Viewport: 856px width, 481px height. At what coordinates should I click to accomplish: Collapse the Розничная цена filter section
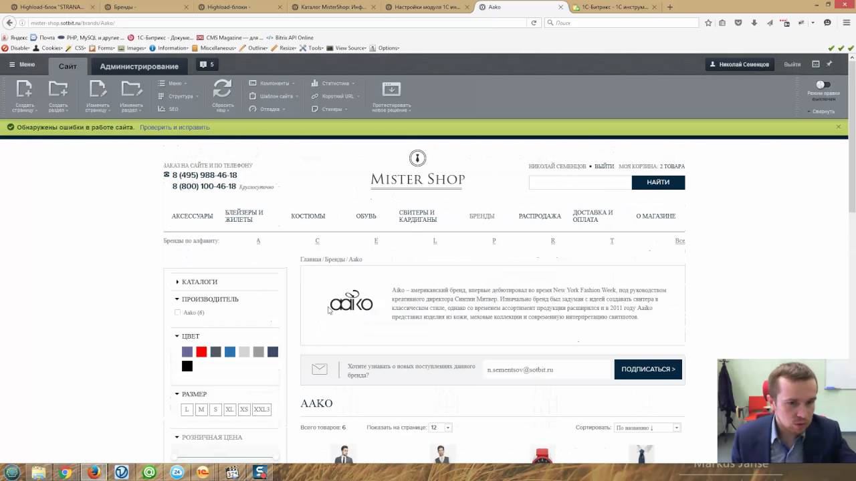click(209, 438)
